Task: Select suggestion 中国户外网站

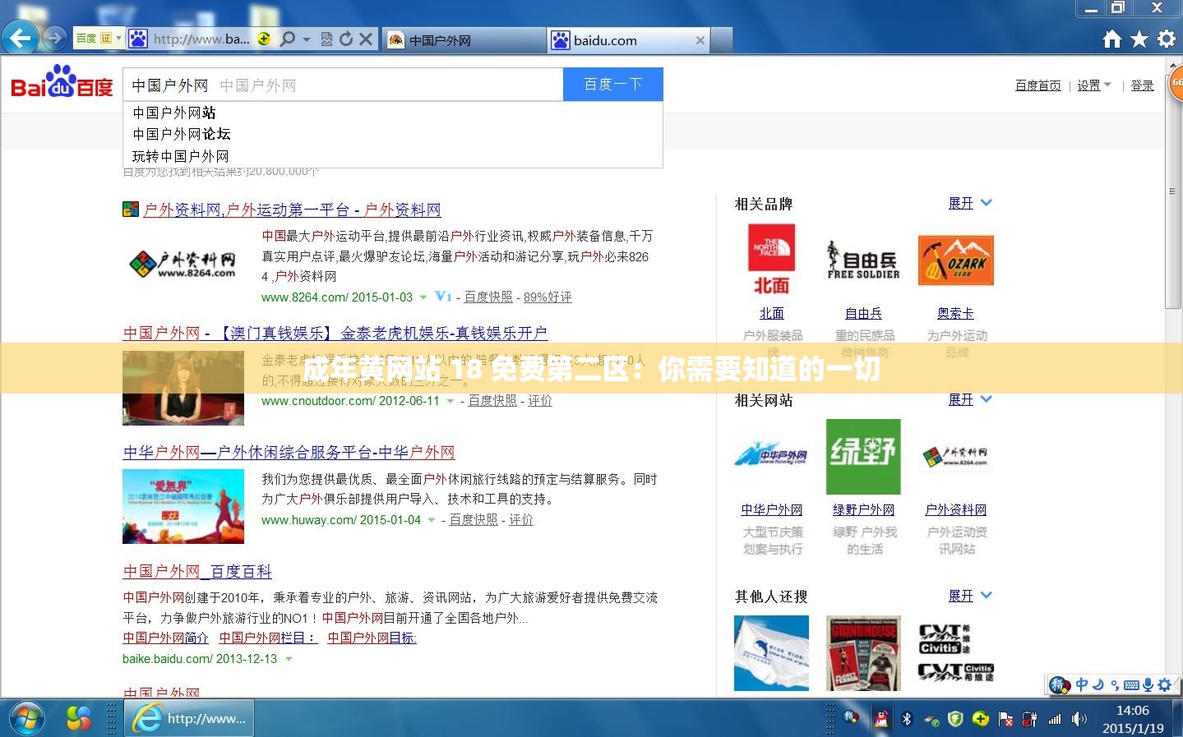Action: click(392, 113)
